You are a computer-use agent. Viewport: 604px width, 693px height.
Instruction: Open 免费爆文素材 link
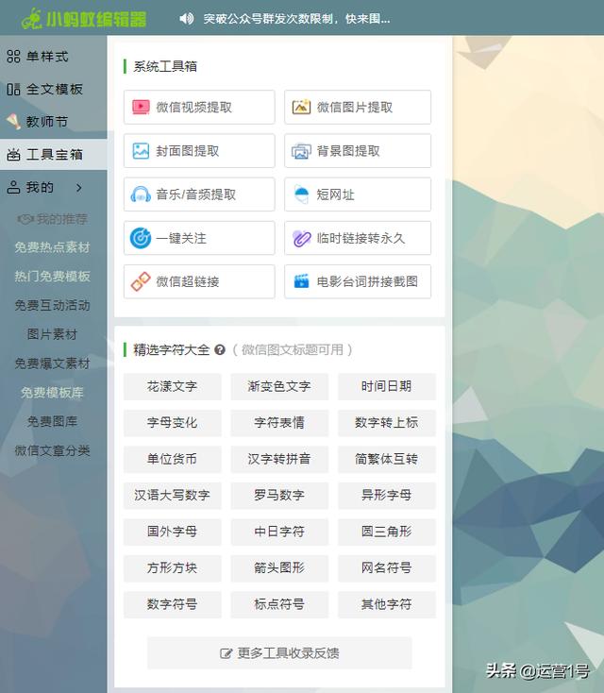click(52, 363)
